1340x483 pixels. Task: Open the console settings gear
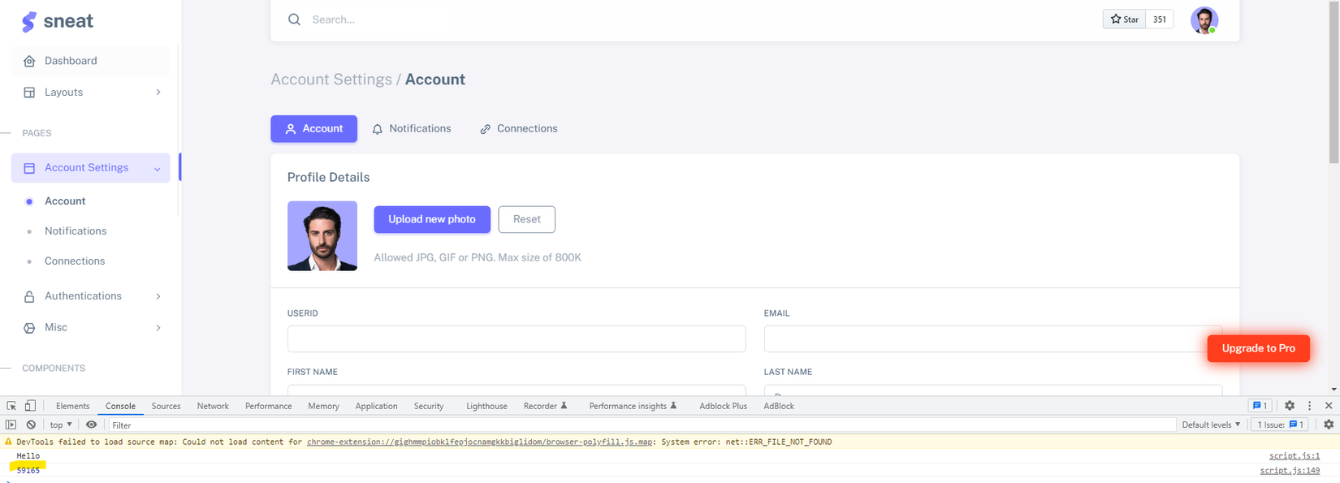point(1329,425)
